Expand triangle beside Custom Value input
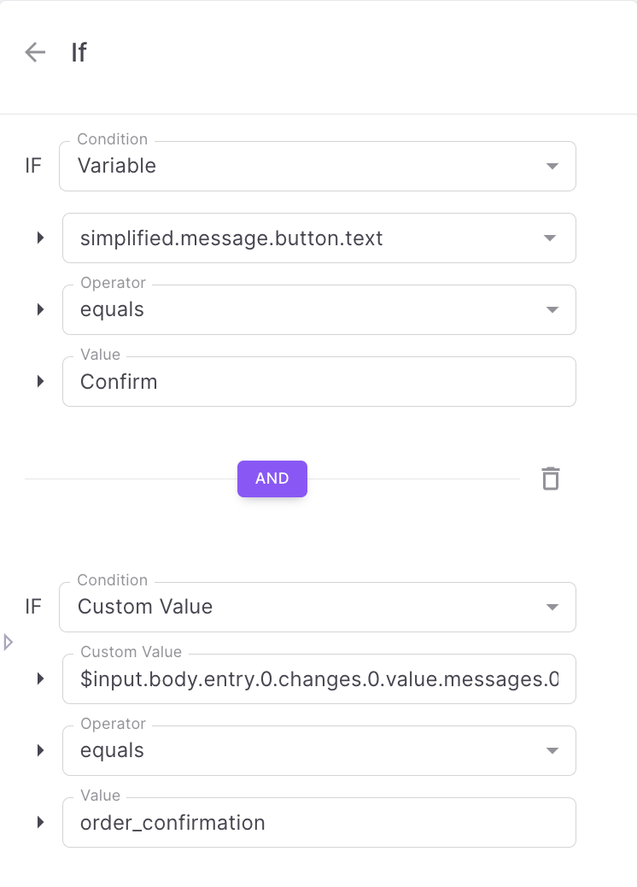This screenshot has height=887, width=637. [40, 678]
